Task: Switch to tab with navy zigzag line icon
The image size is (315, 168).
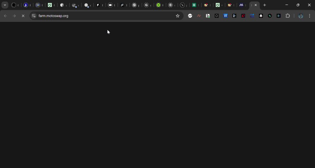Action: click(241, 5)
